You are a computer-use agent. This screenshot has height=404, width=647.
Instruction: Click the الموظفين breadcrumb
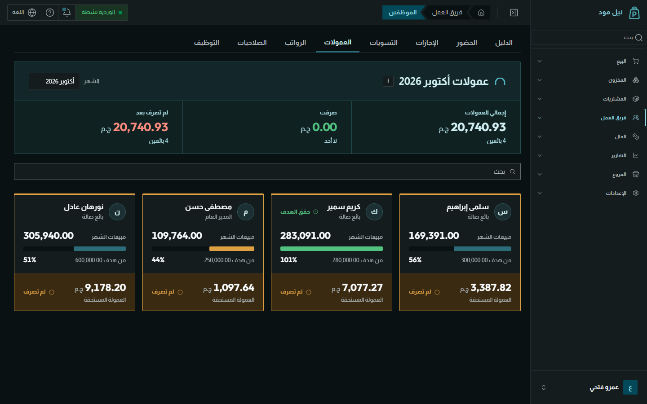pos(403,13)
